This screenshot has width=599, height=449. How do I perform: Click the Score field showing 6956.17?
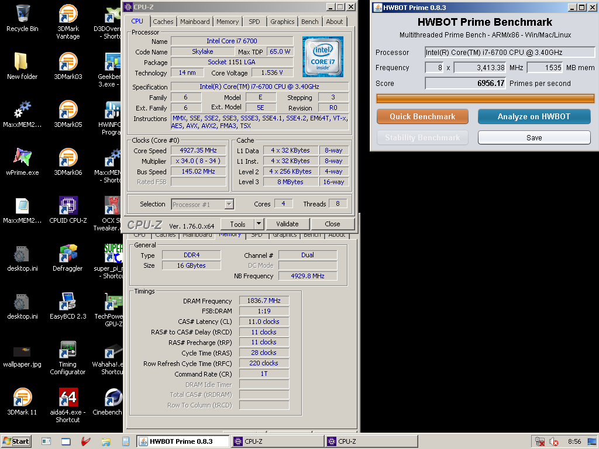coord(465,83)
